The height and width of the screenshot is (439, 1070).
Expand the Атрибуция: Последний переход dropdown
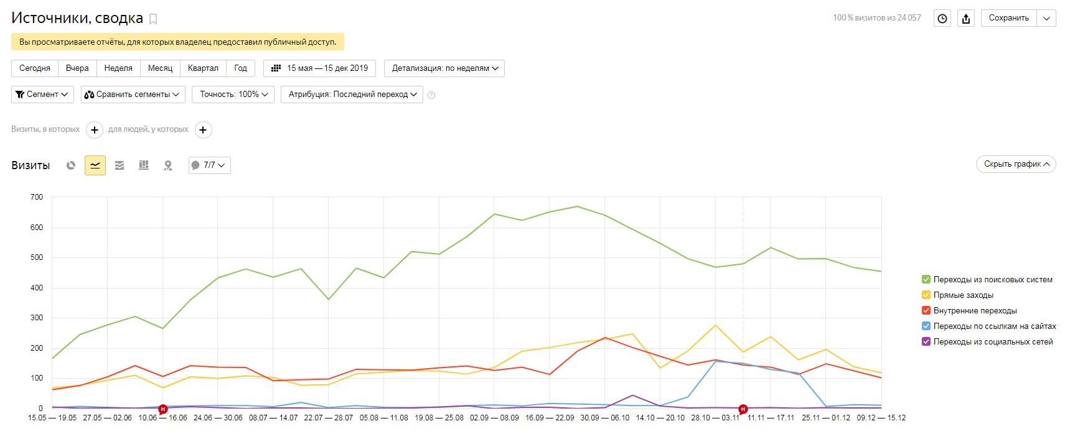coord(352,95)
